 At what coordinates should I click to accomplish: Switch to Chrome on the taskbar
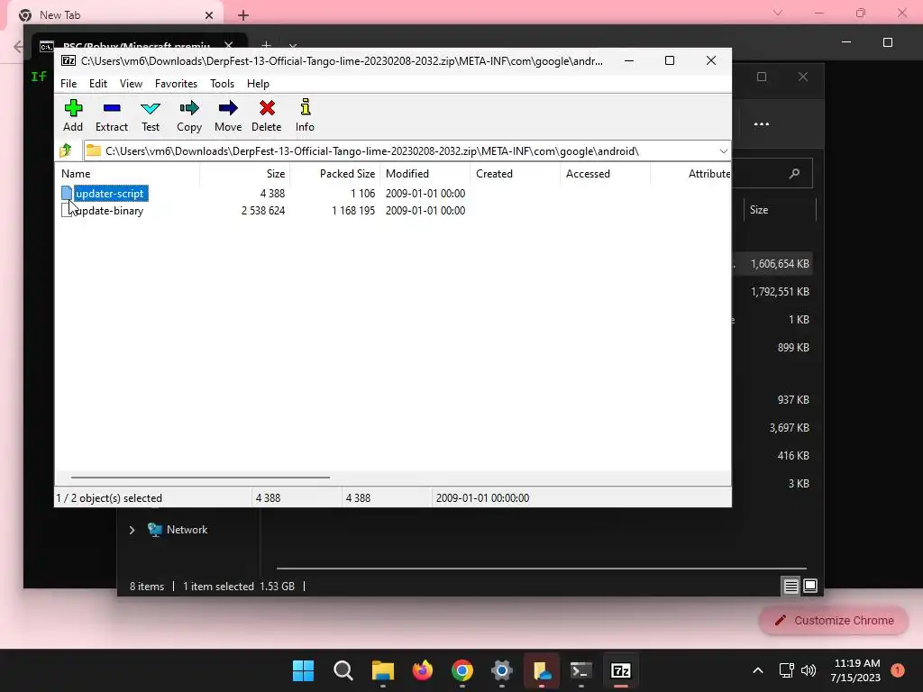pos(462,670)
